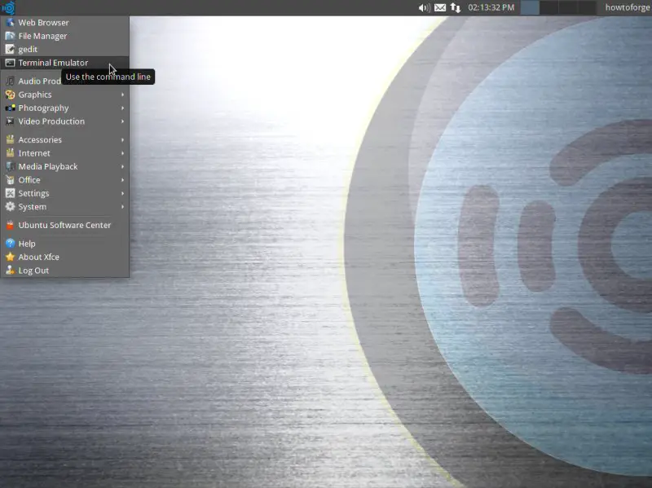This screenshot has width=652, height=488.
Task: Open the System category label
Action: pyautogui.click(x=33, y=207)
